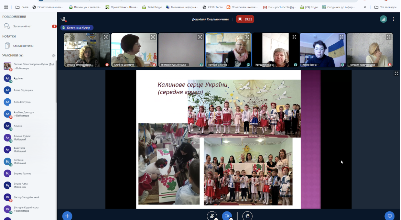Viewport: 401px width, 220px height.
Task: Show more bookmarks with the chevron
Action: pos(365,7)
